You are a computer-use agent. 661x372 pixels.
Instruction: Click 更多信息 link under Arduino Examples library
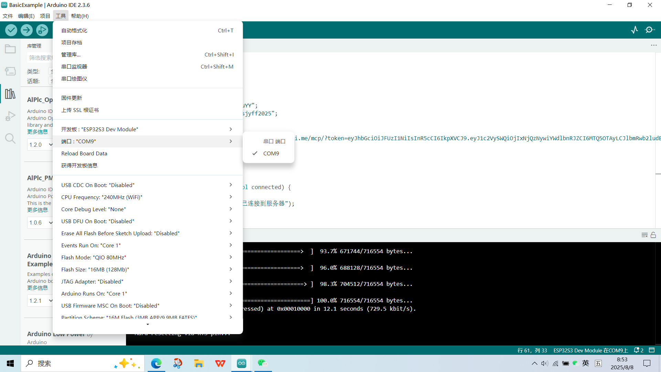point(38,288)
